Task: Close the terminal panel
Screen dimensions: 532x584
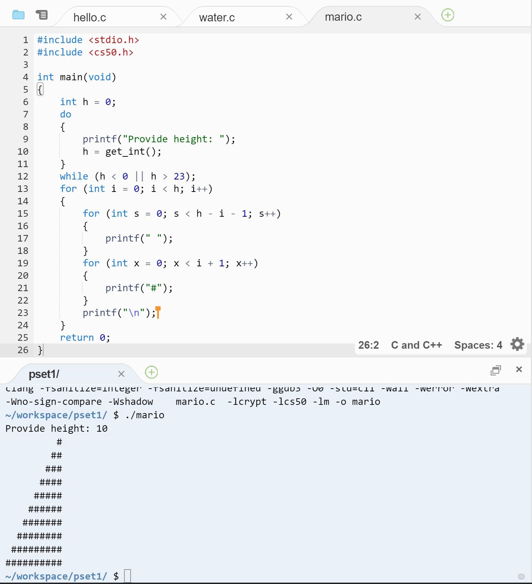Action: click(519, 369)
